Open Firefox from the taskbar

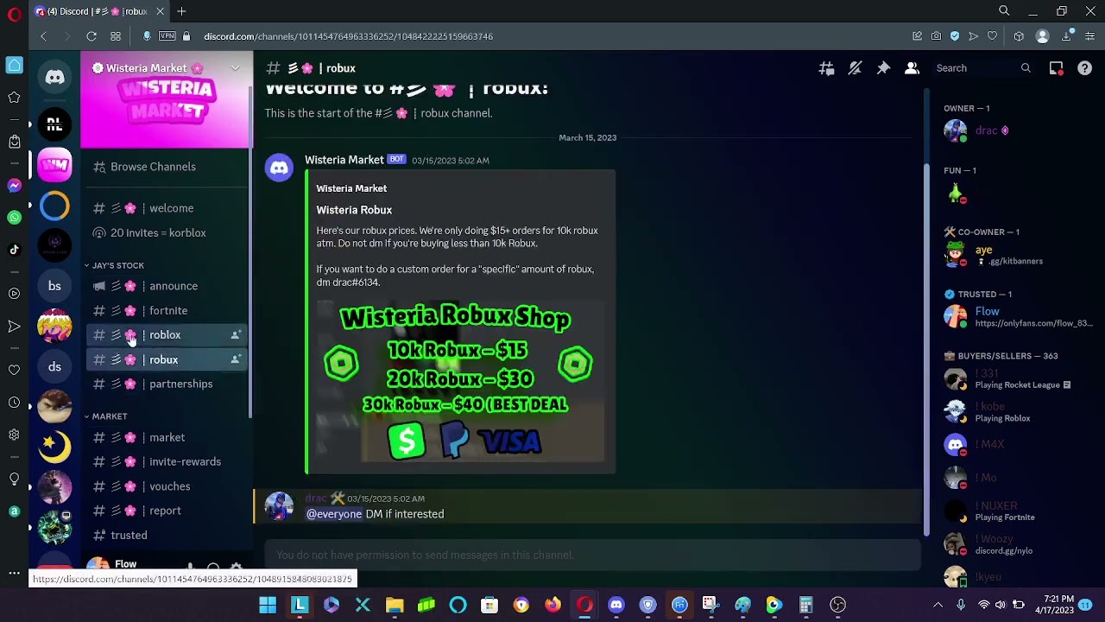[552, 605]
